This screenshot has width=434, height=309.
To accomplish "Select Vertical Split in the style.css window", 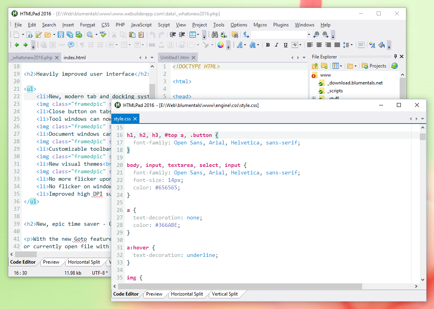I will coord(225,294).
